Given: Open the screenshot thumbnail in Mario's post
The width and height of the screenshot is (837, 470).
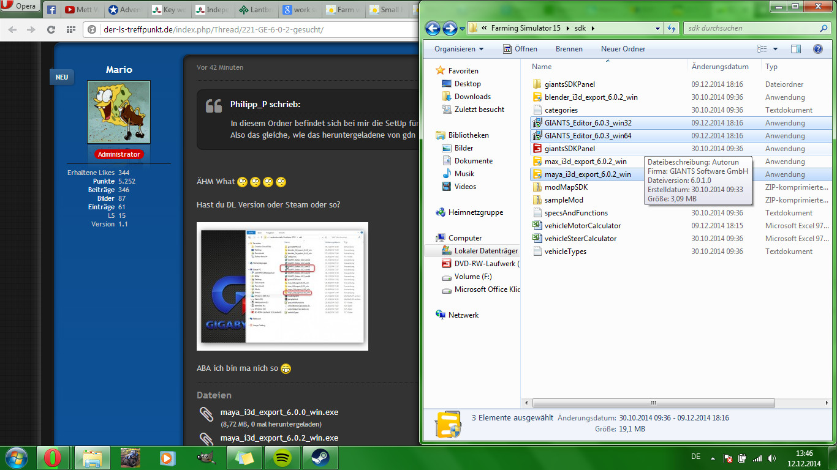Looking at the screenshot, I should pyautogui.click(x=282, y=286).
